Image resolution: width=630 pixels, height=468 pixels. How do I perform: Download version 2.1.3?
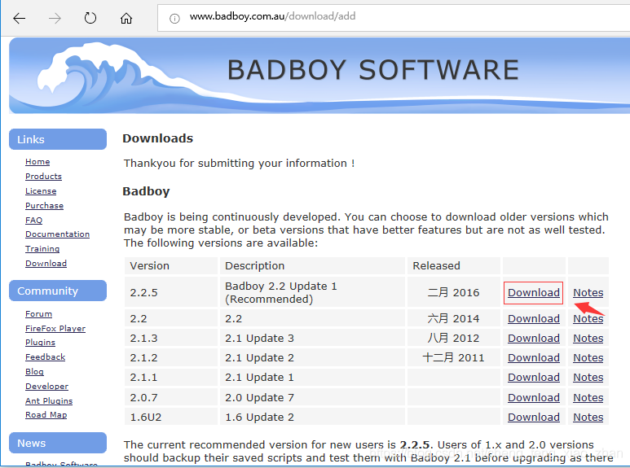pyautogui.click(x=534, y=339)
